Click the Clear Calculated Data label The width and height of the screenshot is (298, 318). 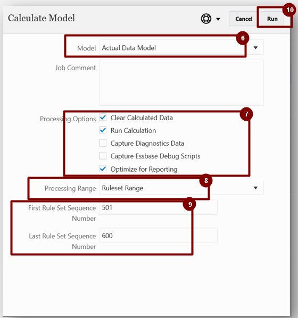[x=142, y=118]
